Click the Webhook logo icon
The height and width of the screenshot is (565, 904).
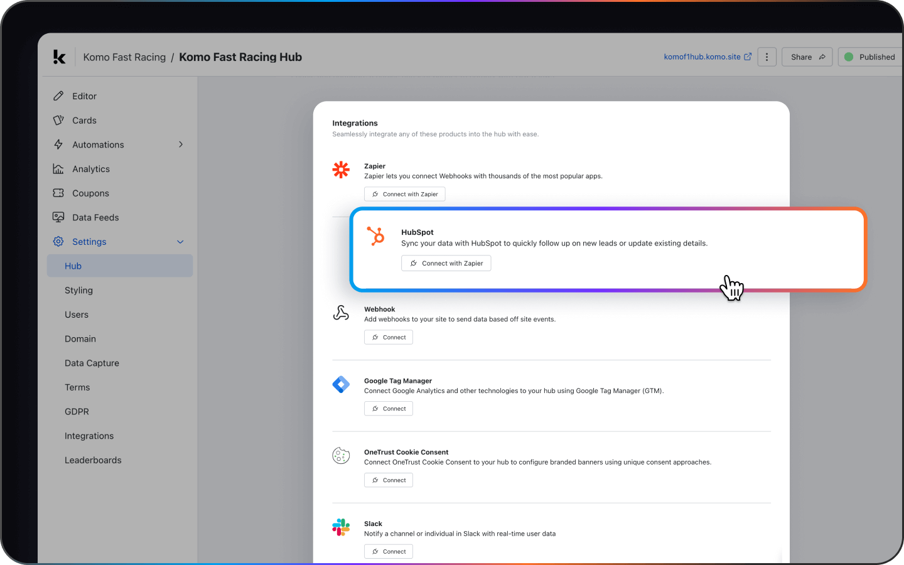point(341,313)
